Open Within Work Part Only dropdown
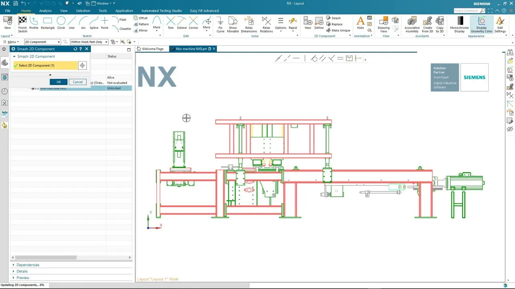This screenshot has width=515, height=289. [x=89, y=42]
